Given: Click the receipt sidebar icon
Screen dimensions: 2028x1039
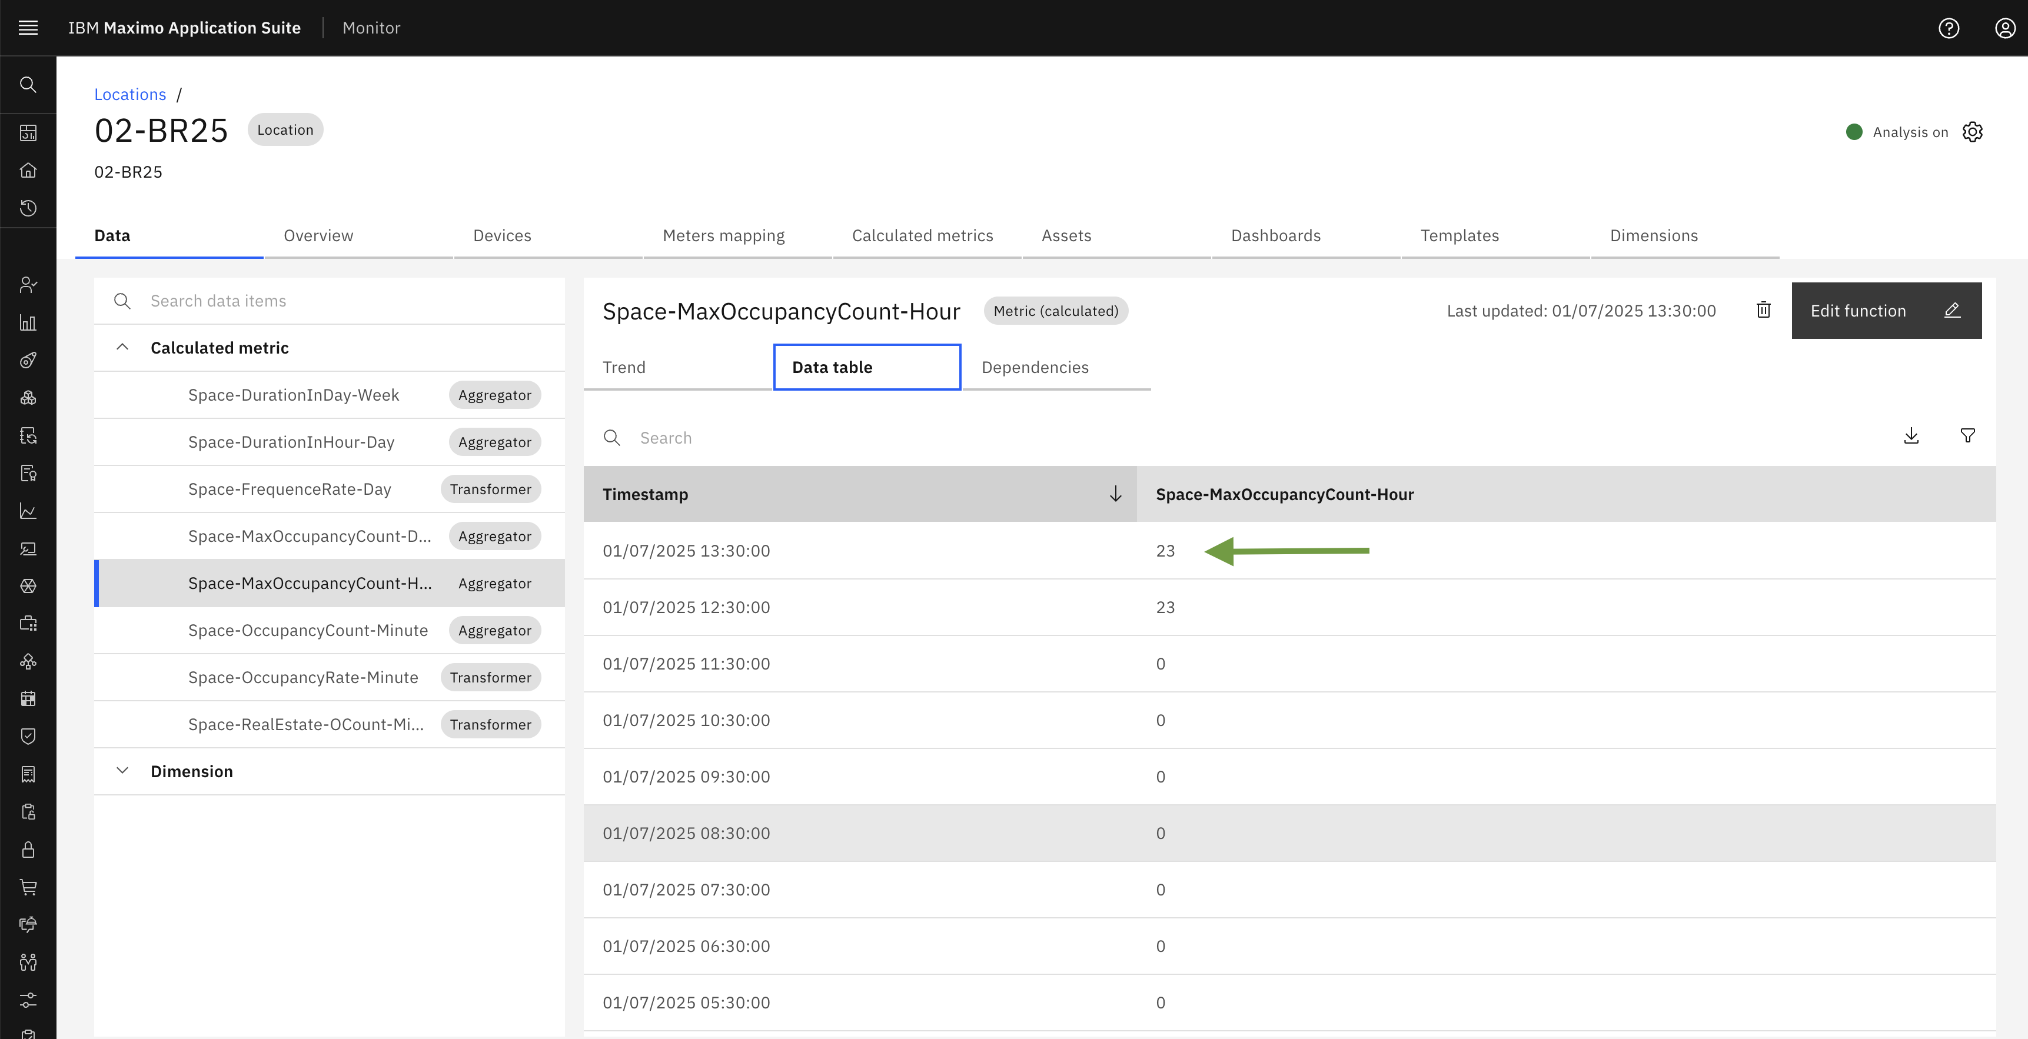Looking at the screenshot, I should [28, 774].
